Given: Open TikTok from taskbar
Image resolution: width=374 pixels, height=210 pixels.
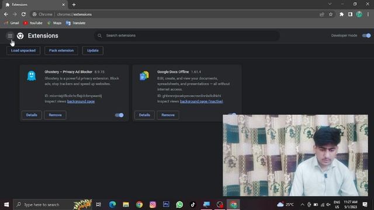Looking at the screenshot, I should coord(193,205).
